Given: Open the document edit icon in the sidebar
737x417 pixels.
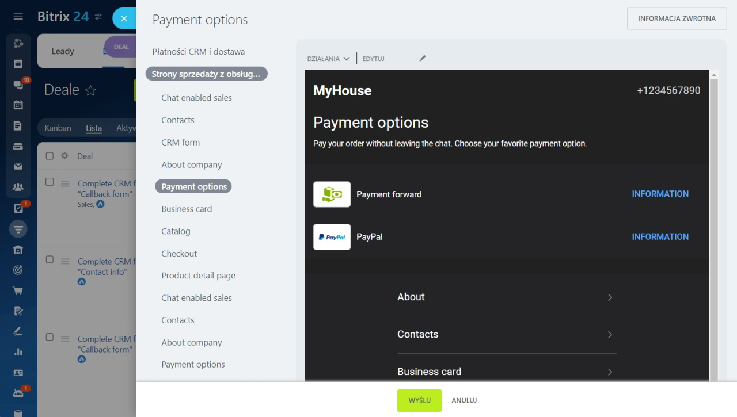Looking at the screenshot, I should [x=18, y=311].
